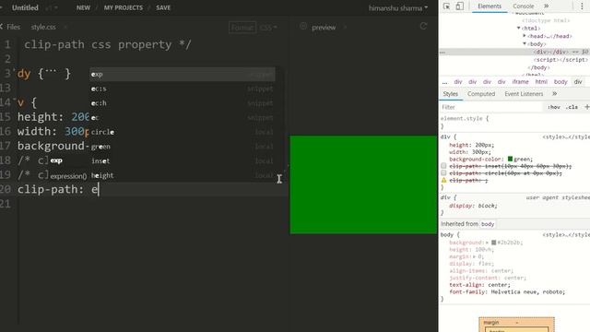Screen dimensions: 590x332
Task: Show more Styles pane tabs chevron
Action: pos(554,93)
